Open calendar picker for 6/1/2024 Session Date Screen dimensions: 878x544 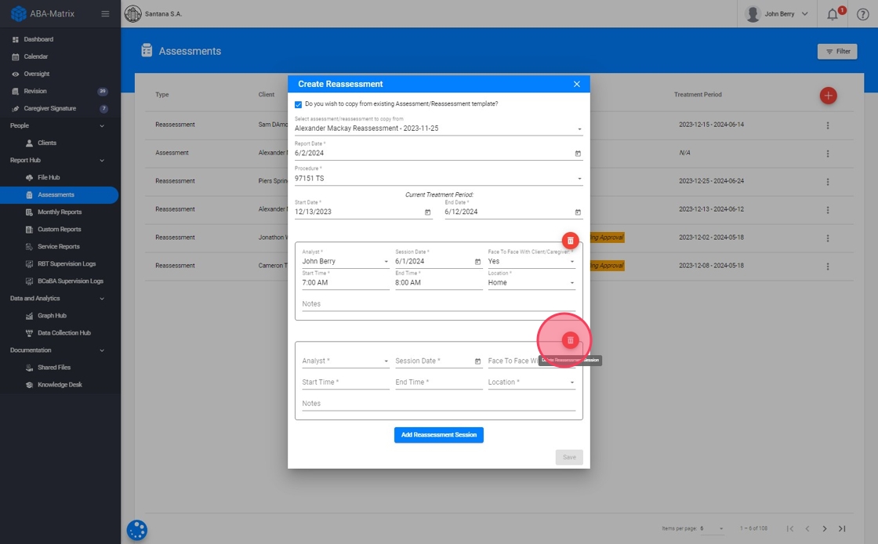[x=477, y=261]
